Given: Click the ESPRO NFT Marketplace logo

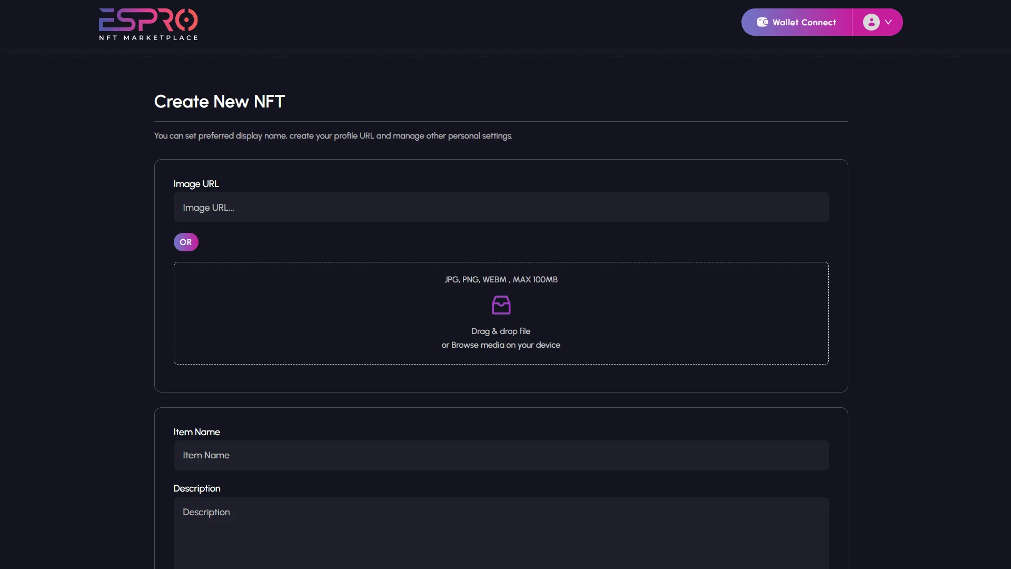Looking at the screenshot, I should tap(148, 20).
